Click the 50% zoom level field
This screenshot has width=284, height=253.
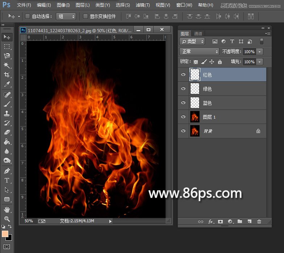click(29, 221)
